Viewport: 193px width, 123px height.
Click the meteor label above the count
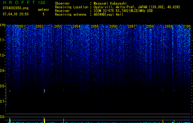[44, 10]
